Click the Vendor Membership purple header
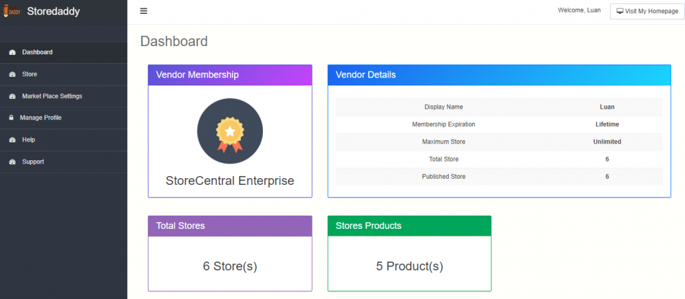685x299 pixels. coord(229,75)
